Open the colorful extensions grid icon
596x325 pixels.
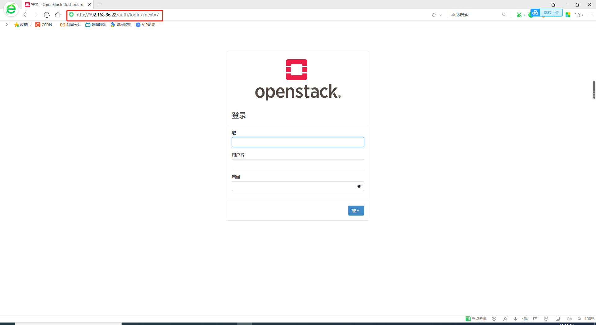point(568,15)
